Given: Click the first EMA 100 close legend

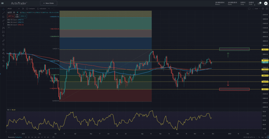Looking at the screenshot, I should [x=15, y=20].
